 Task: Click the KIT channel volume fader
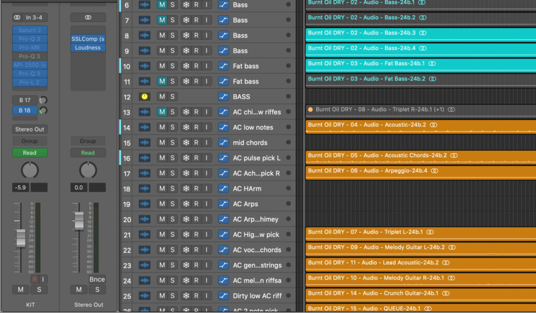[x=20, y=238]
